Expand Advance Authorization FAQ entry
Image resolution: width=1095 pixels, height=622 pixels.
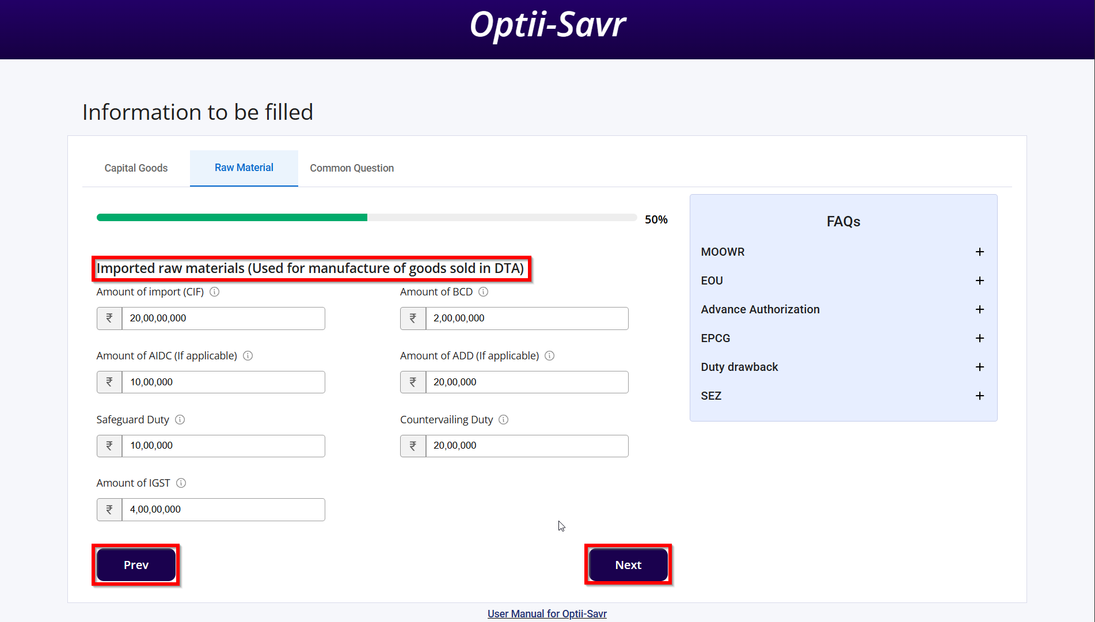(979, 309)
